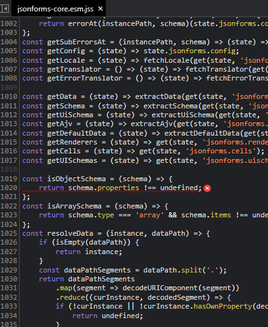Click the extractData function call

(x=158, y=96)
